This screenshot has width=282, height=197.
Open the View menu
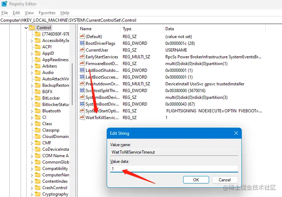[29, 13]
